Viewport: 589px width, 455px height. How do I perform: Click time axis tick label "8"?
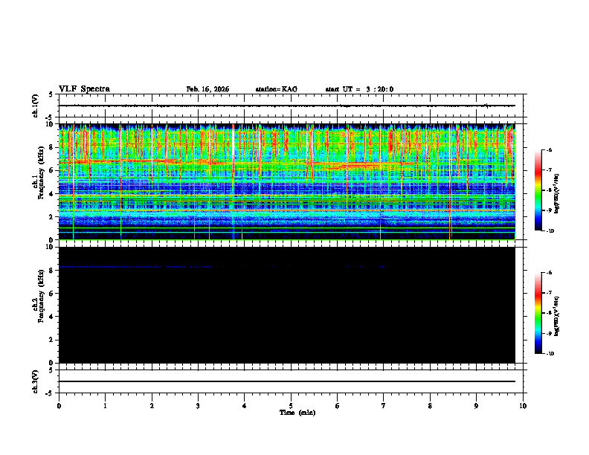[430, 406]
